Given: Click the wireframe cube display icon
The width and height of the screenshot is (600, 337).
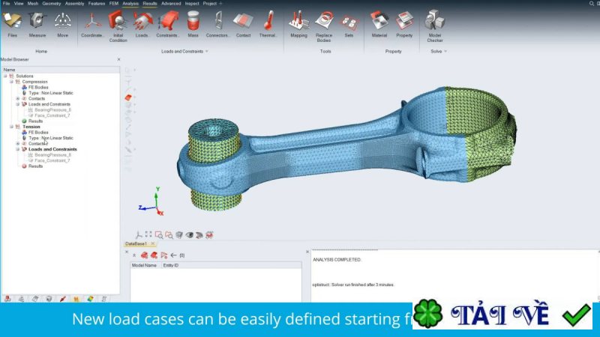Looking at the screenshot, I should coord(179,235).
